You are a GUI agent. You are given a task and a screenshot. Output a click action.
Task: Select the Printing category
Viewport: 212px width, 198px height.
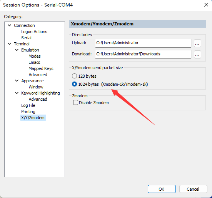[x=28, y=111]
